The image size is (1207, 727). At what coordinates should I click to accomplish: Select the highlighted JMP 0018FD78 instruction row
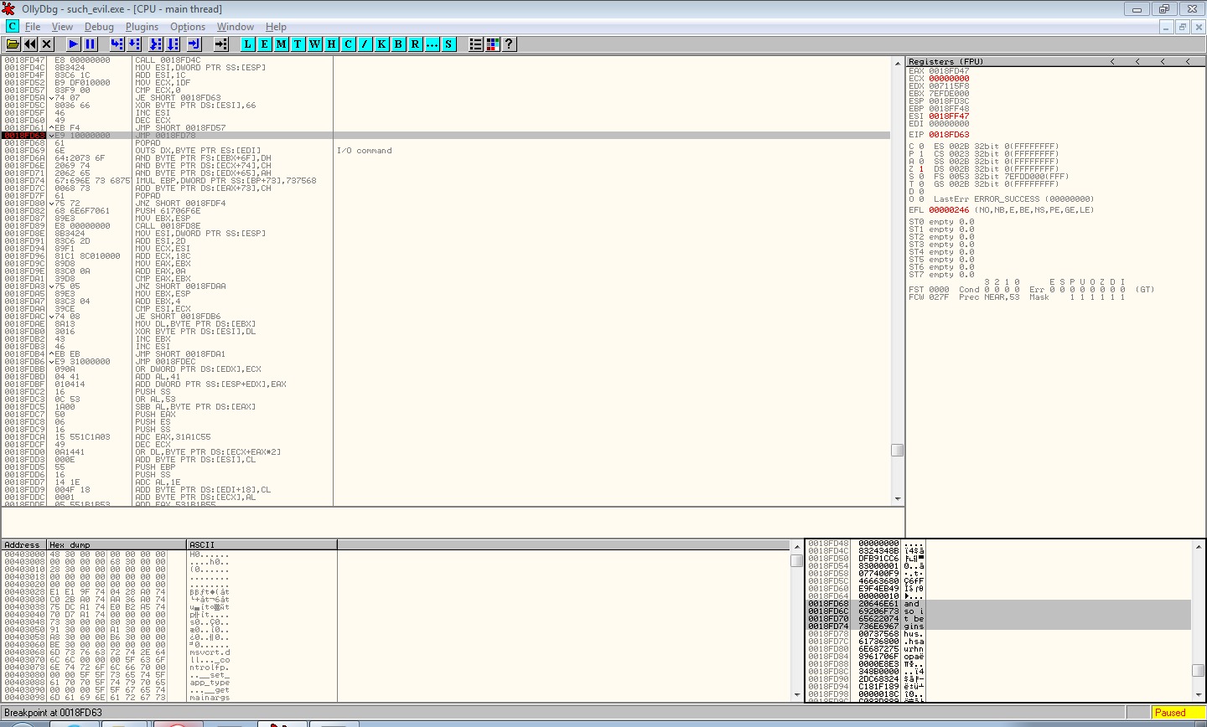click(x=446, y=135)
